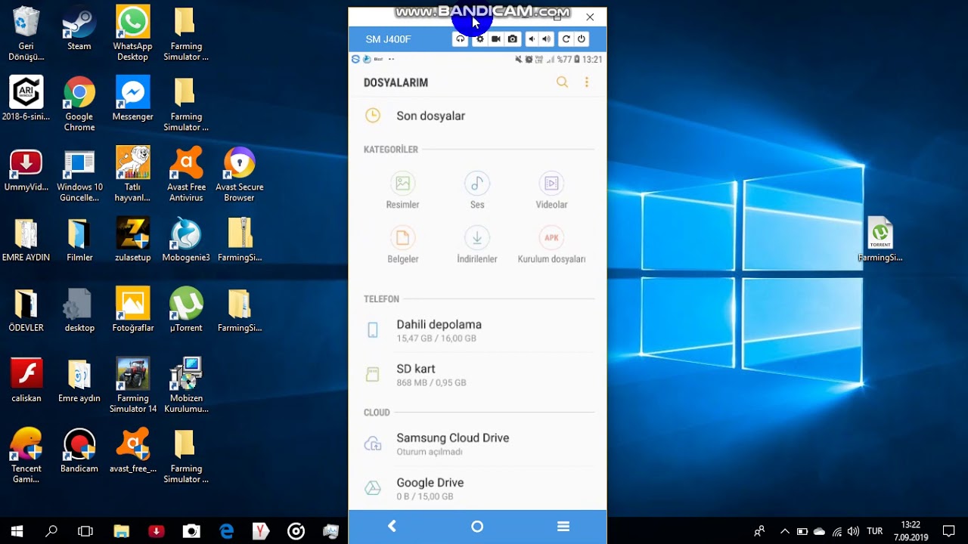Screen dimensions: 968x544
Task: Open Google Drive entry
Action: [x=477, y=488]
